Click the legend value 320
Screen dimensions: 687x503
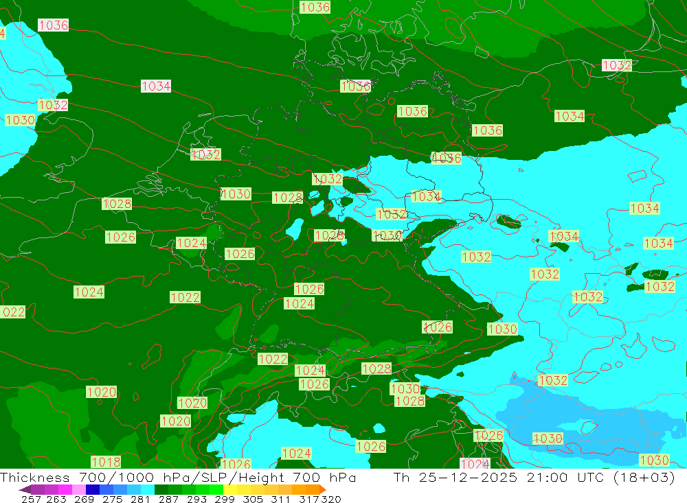(331, 499)
